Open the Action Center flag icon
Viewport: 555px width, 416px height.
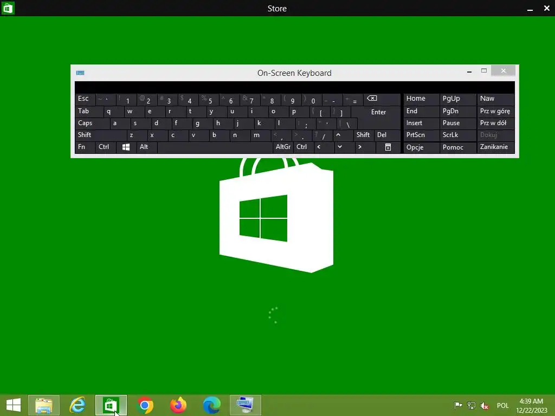pos(458,405)
